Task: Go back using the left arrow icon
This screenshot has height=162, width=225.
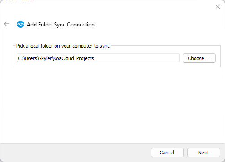Action: pos(7,24)
